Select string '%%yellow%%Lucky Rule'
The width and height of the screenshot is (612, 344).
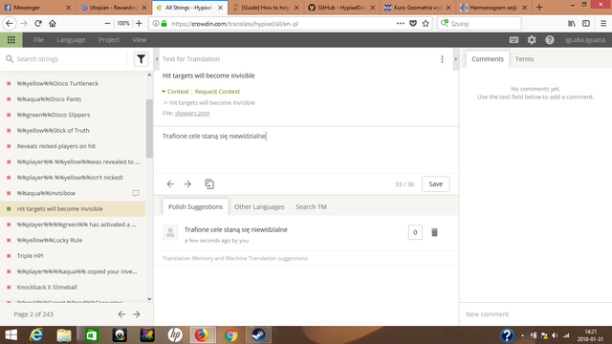tap(73, 240)
